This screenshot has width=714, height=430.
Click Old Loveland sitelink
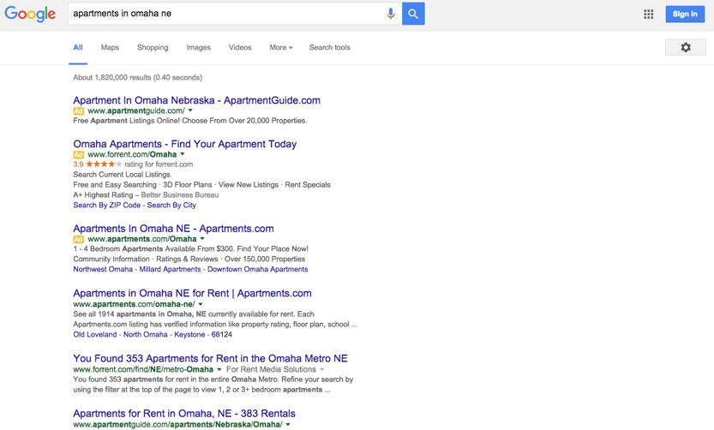pyautogui.click(x=95, y=334)
